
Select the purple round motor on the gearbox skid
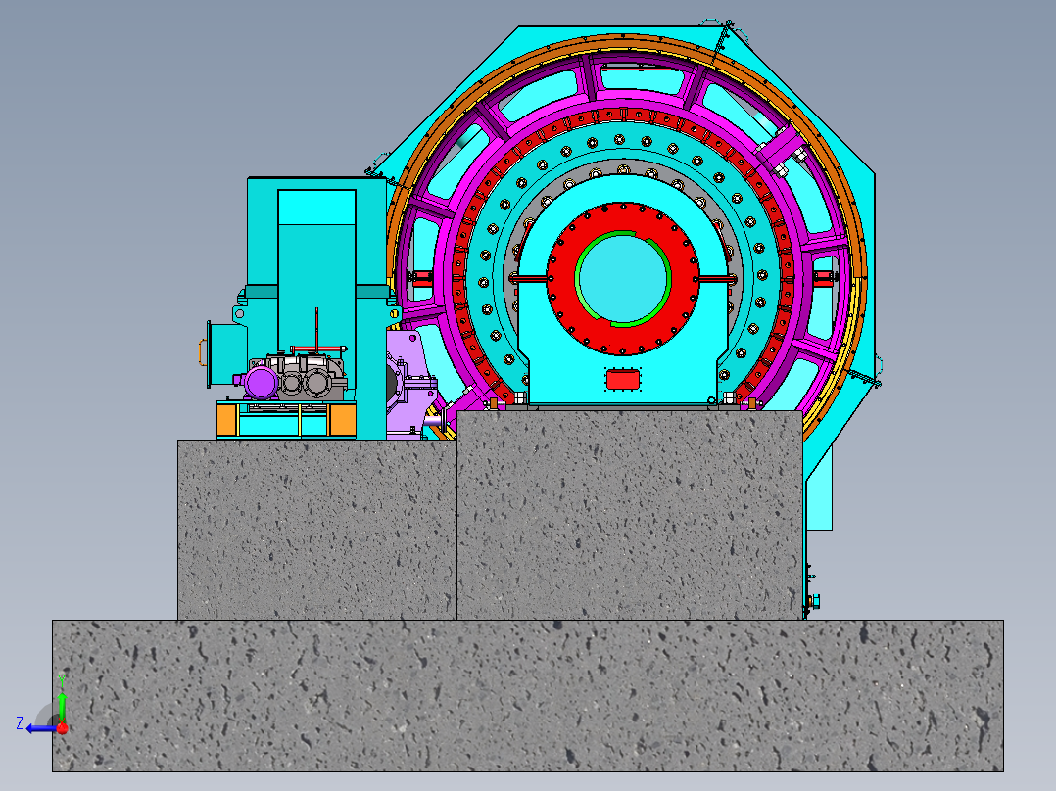(261, 383)
